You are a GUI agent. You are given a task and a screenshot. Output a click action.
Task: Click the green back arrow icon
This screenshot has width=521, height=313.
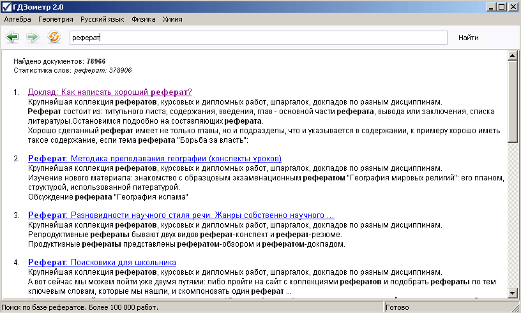[x=12, y=37]
